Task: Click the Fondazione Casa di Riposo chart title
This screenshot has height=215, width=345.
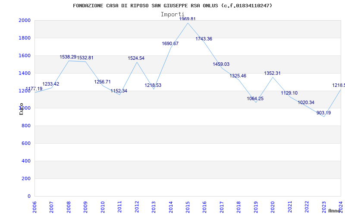Action: pos(172,6)
